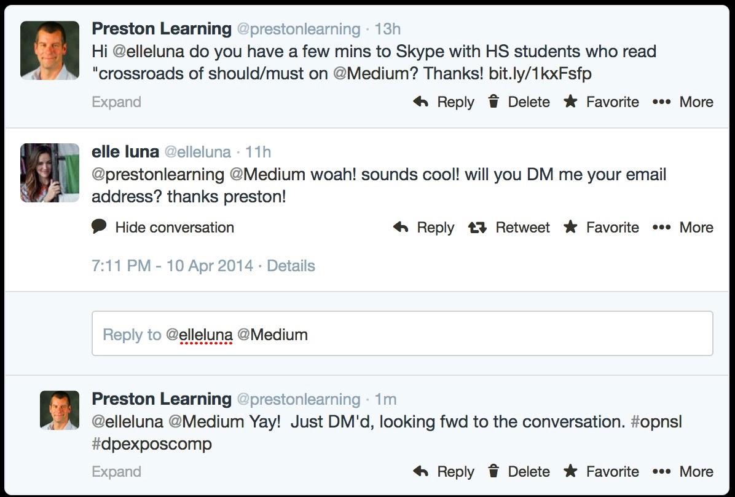This screenshot has width=735, height=497.
Task: Open the #dpexposcomp hashtag
Action: pos(152,445)
